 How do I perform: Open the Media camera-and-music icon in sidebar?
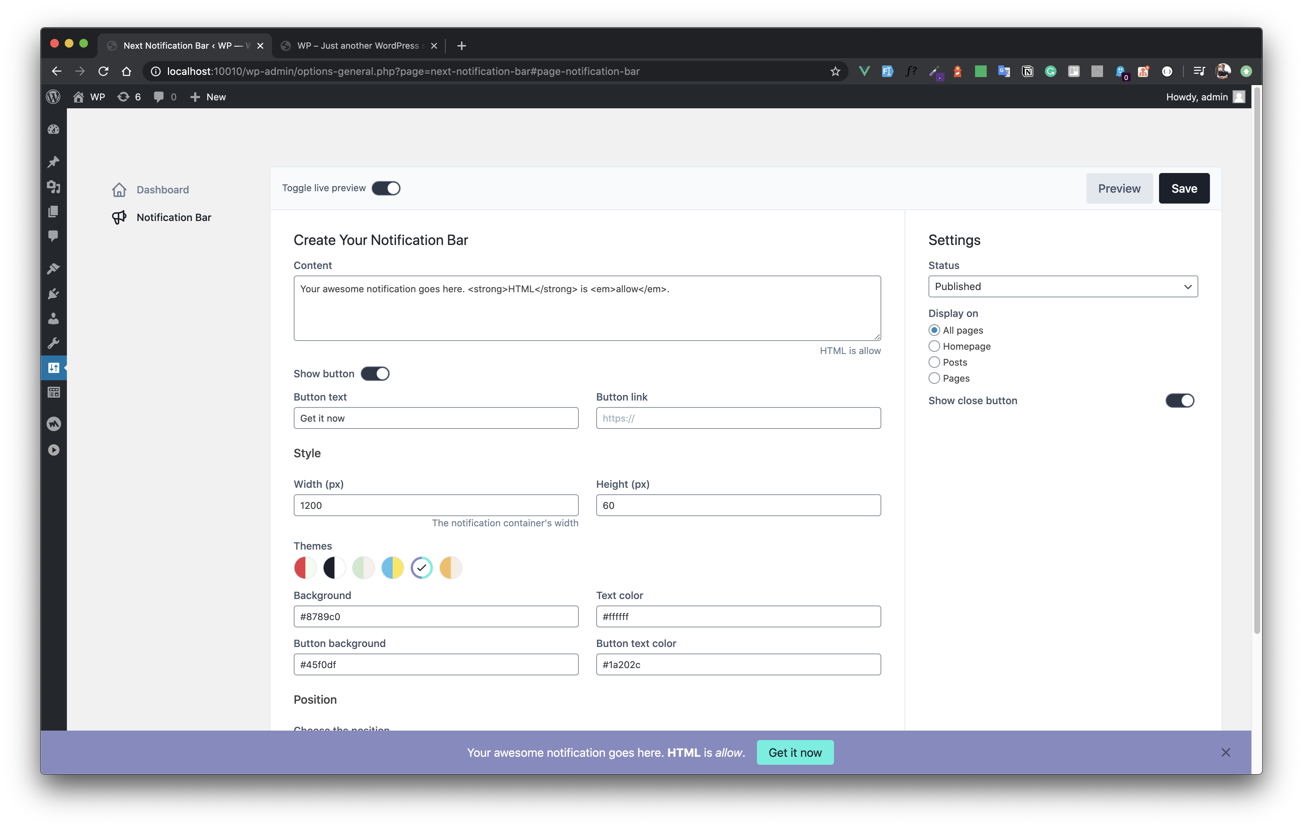[53, 186]
